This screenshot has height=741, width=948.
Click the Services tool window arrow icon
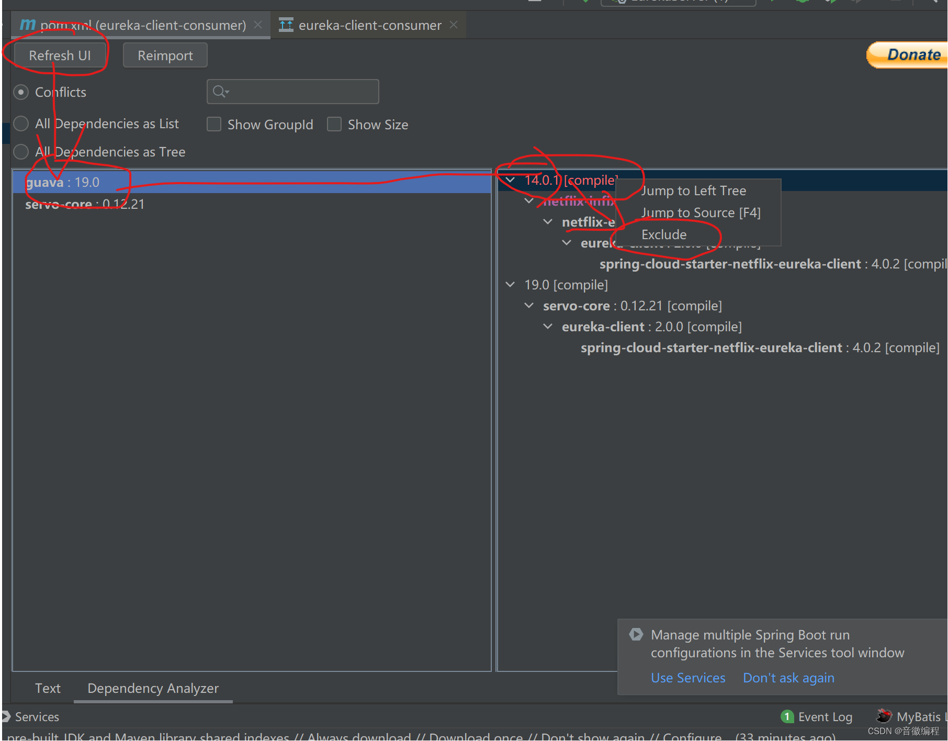coord(7,716)
